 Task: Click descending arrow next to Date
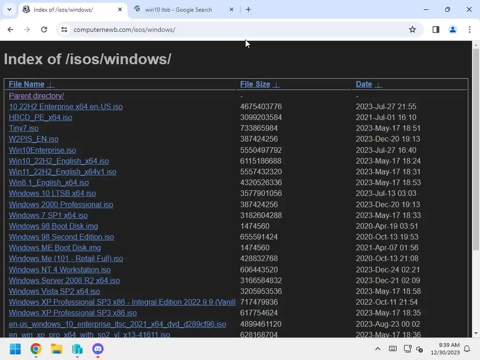(378, 85)
